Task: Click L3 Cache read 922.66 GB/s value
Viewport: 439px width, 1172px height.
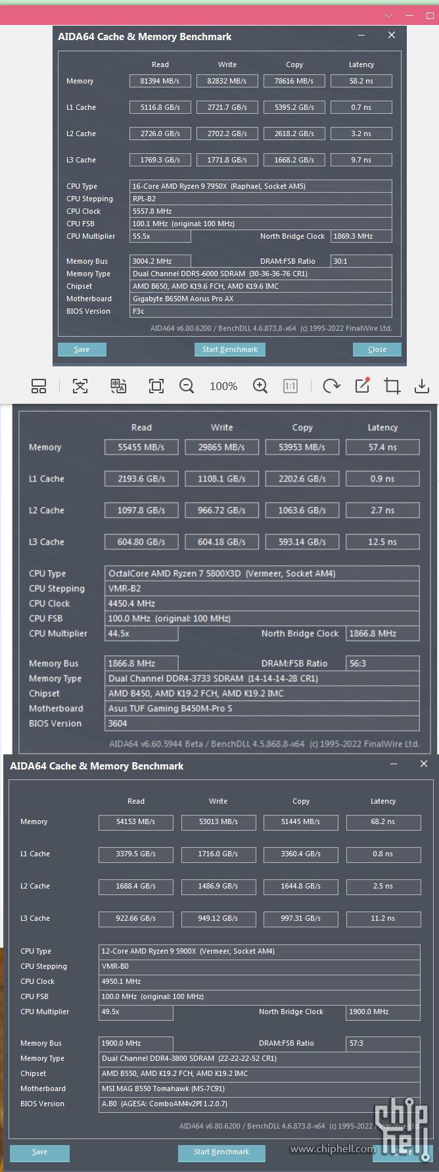Action: coord(136,918)
